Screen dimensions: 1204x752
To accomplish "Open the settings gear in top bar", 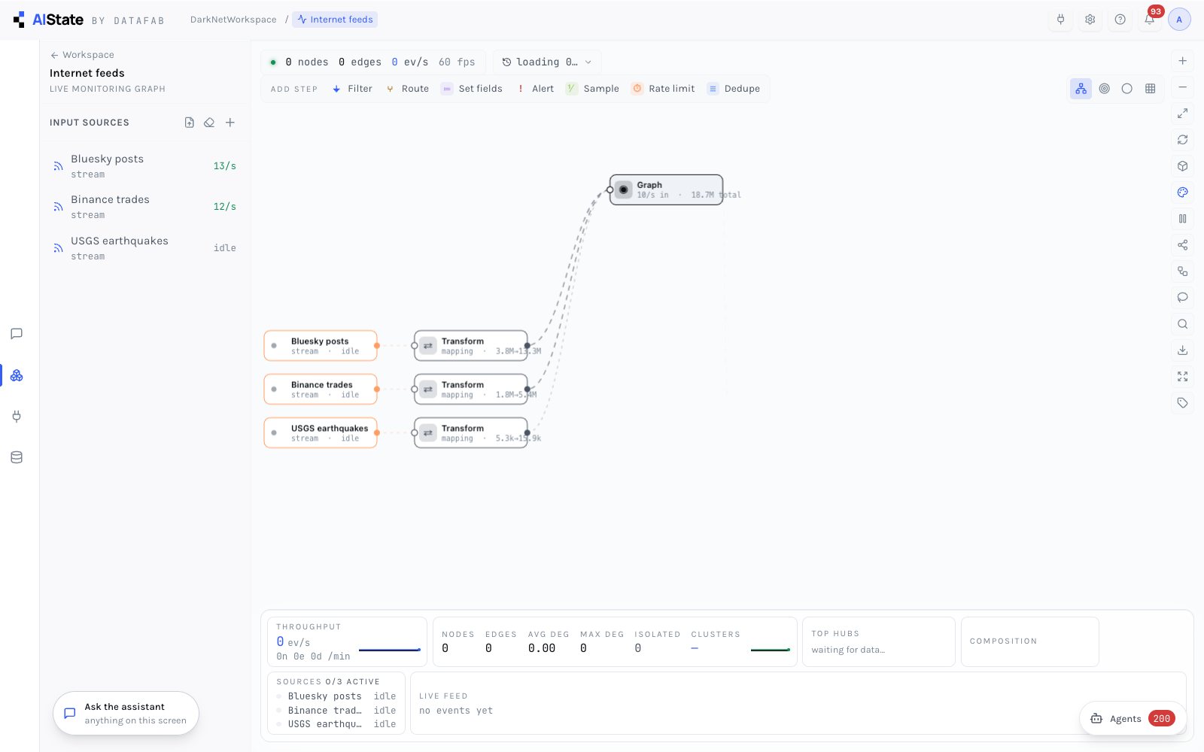I will click(x=1090, y=20).
